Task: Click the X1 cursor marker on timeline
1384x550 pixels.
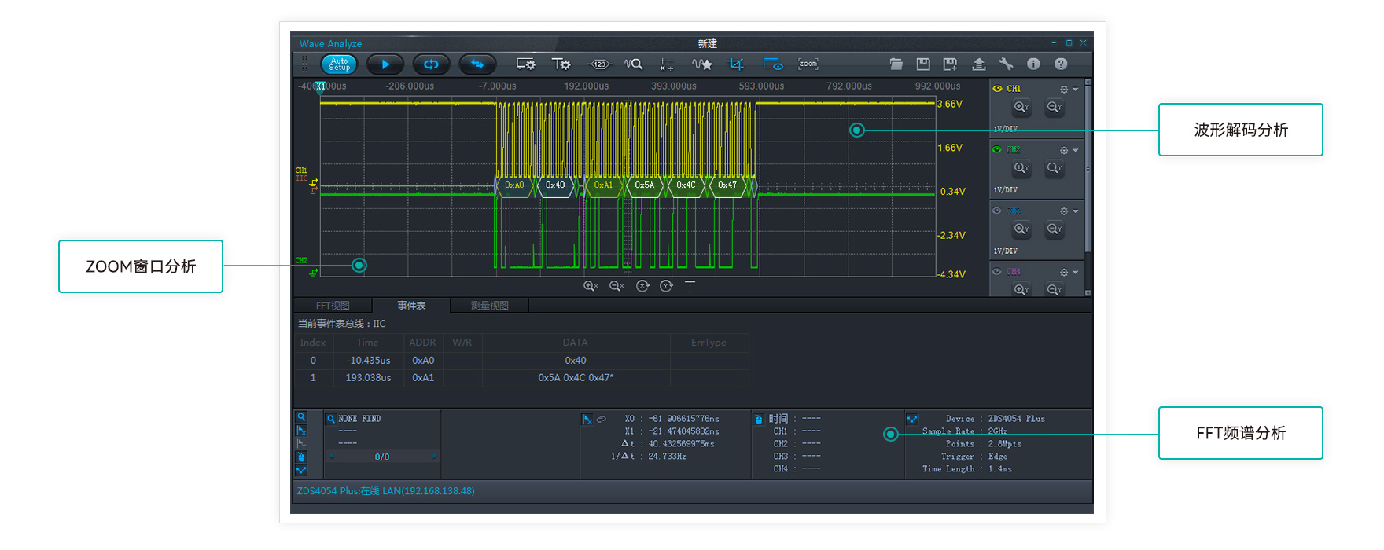Action: pyautogui.click(x=320, y=86)
